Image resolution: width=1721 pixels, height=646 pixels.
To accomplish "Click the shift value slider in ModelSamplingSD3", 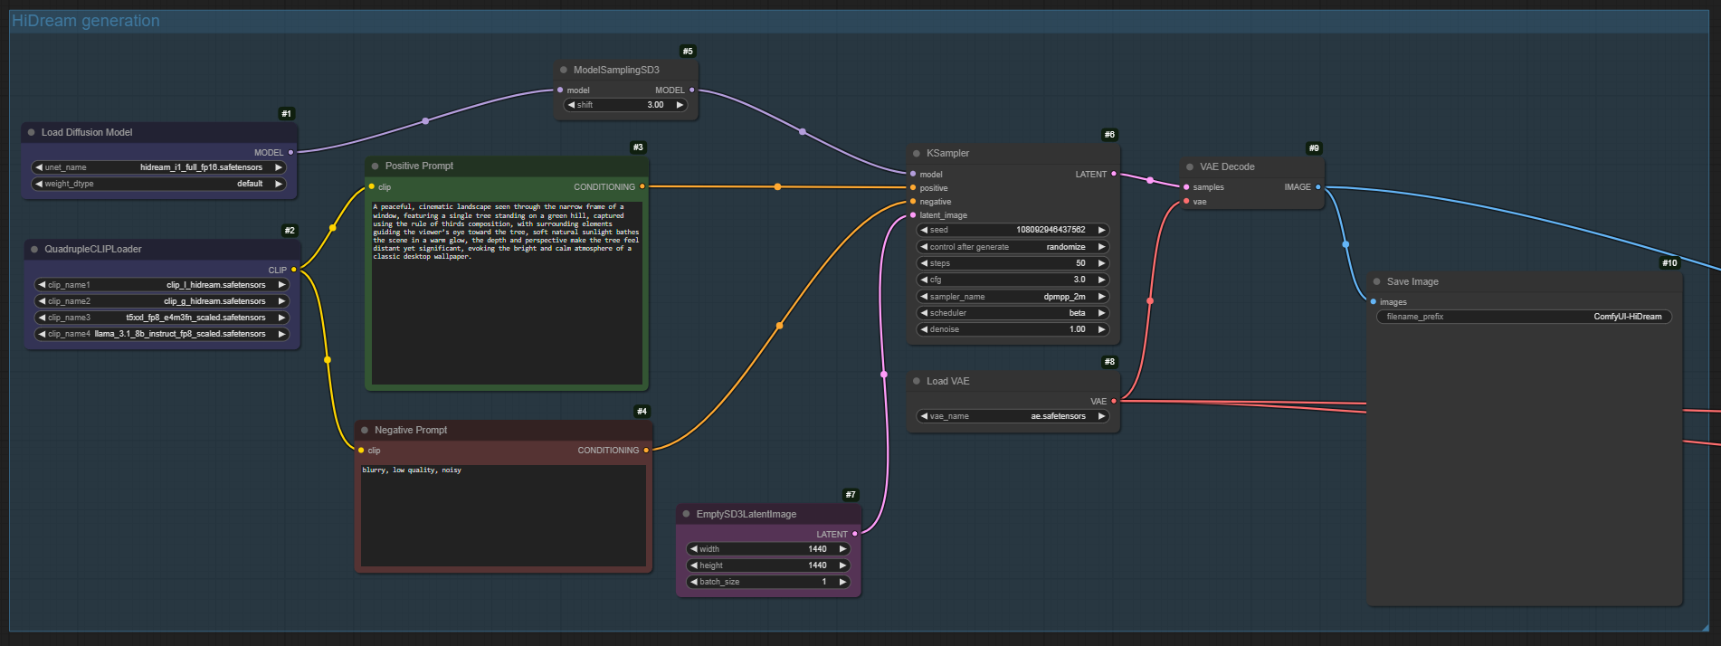I will (x=625, y=105).
